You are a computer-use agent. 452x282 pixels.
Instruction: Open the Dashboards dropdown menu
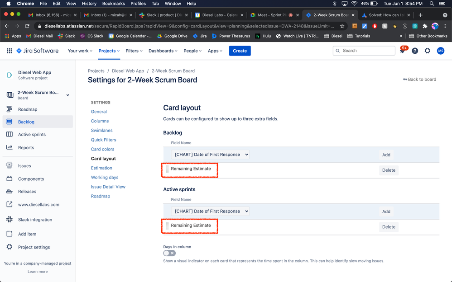pos(163,51)
